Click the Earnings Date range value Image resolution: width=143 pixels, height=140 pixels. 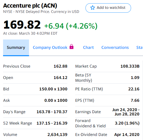point(126,112)
